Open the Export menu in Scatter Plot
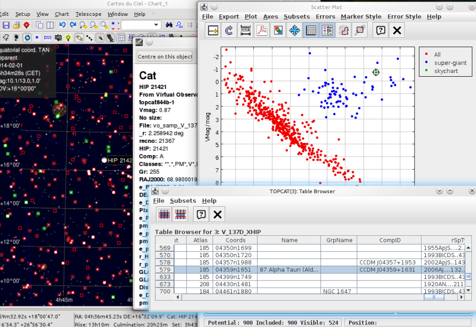 228,17
